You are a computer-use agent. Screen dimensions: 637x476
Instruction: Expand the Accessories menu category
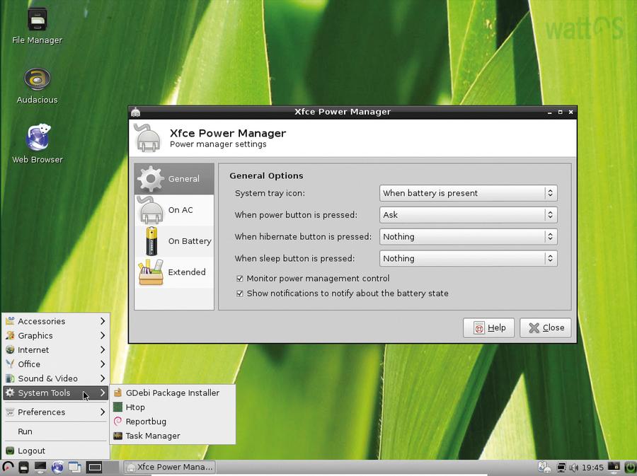pos(56,321)
